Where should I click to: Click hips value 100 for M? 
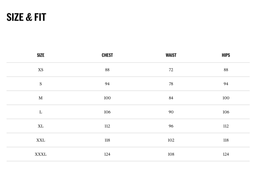tap(226, 98)
